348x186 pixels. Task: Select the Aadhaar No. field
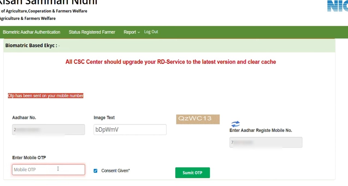pyautogui.click(x=48, y=130)
